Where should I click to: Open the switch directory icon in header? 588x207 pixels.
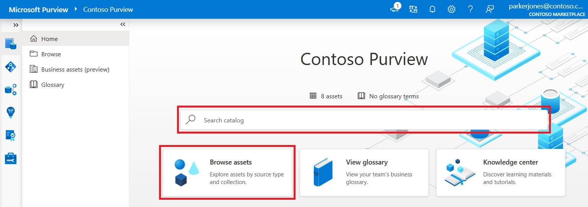tap(413, 9)
